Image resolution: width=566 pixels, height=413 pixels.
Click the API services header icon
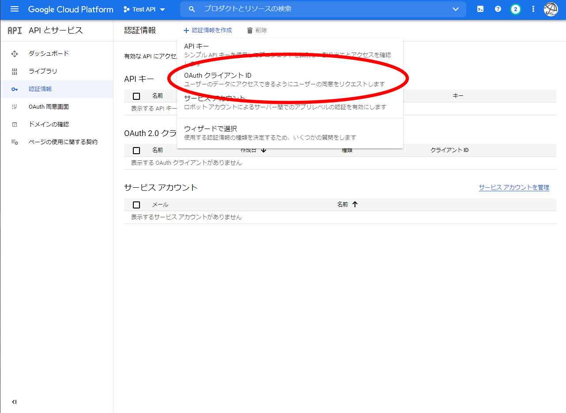(x=15, y=30)
